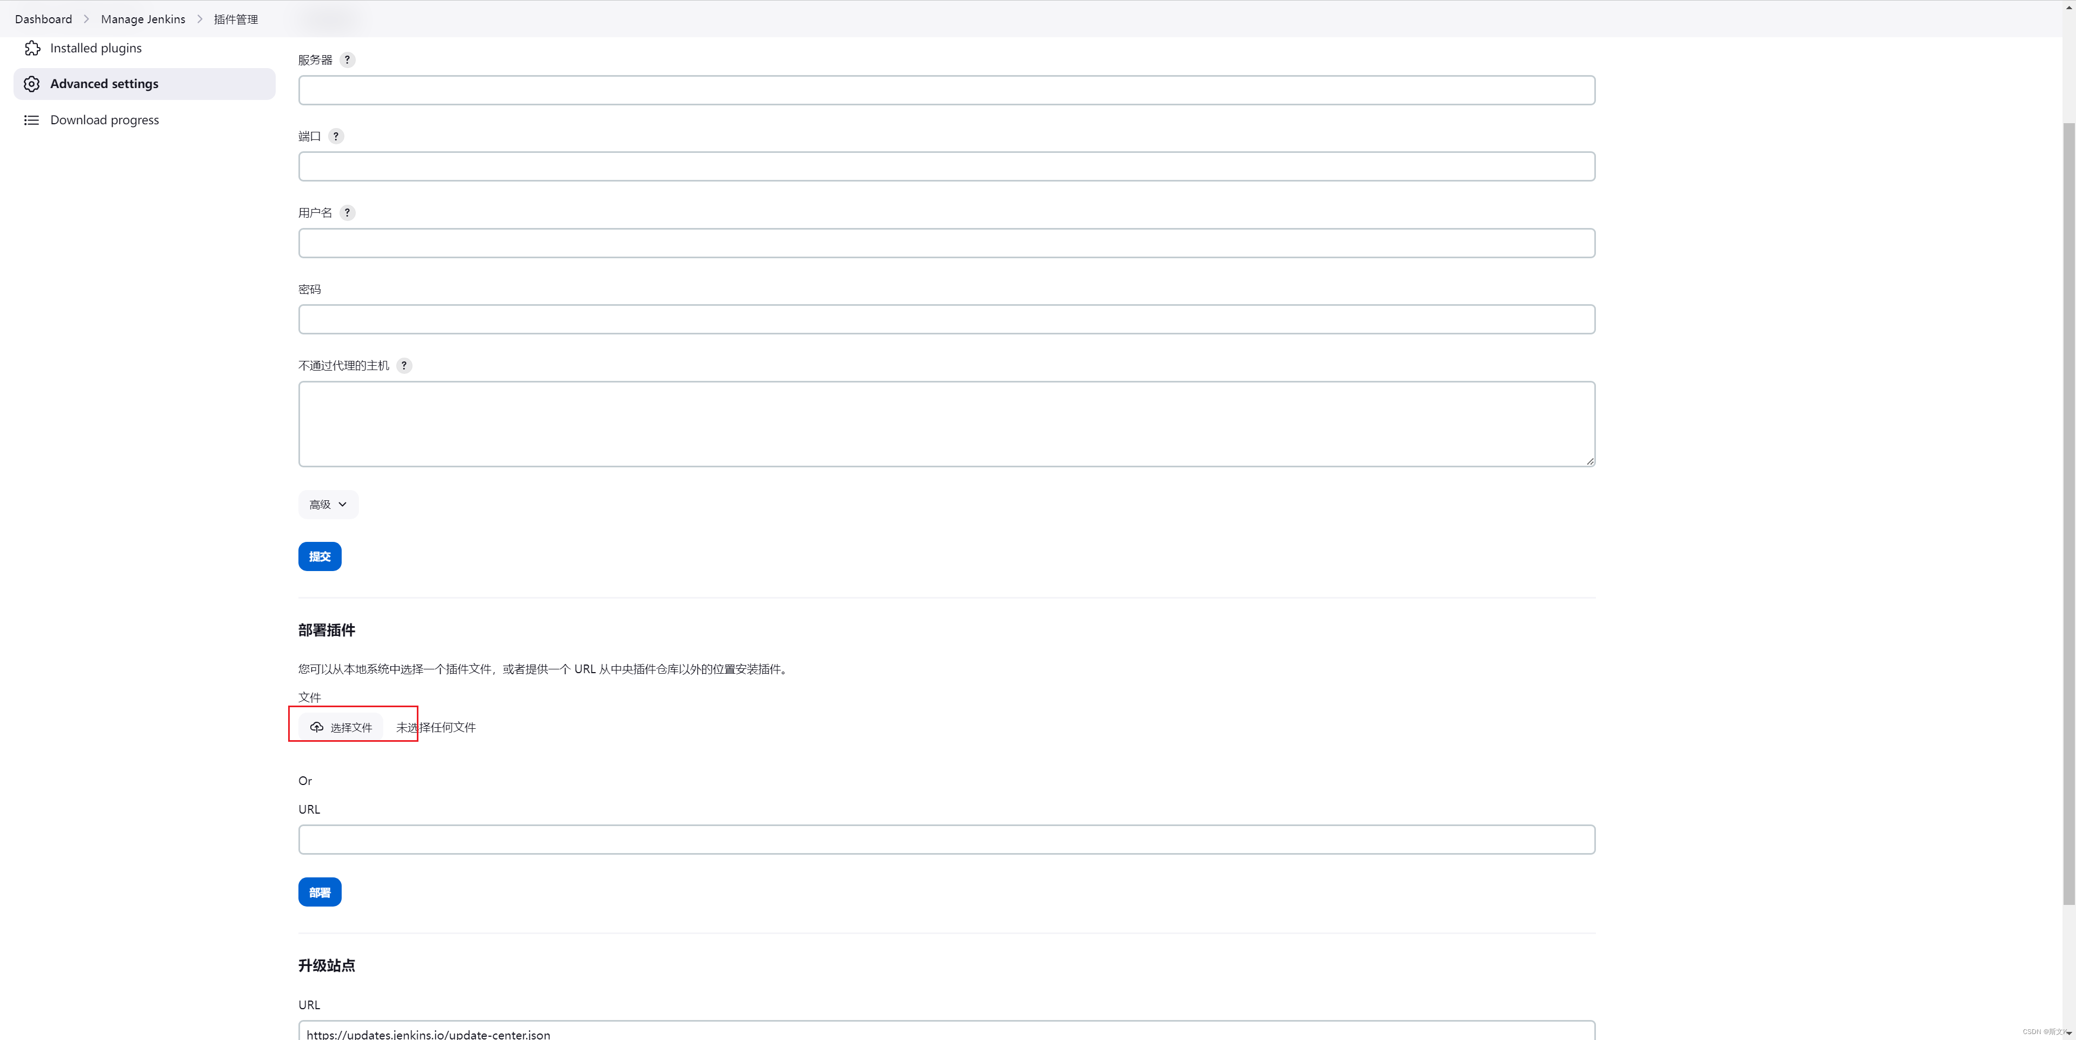The width and height of the screenshot is (2076, 1040).
Task: Click the arrow after the Dashboard breadcrumb
Action: click(x=86, y=18)
